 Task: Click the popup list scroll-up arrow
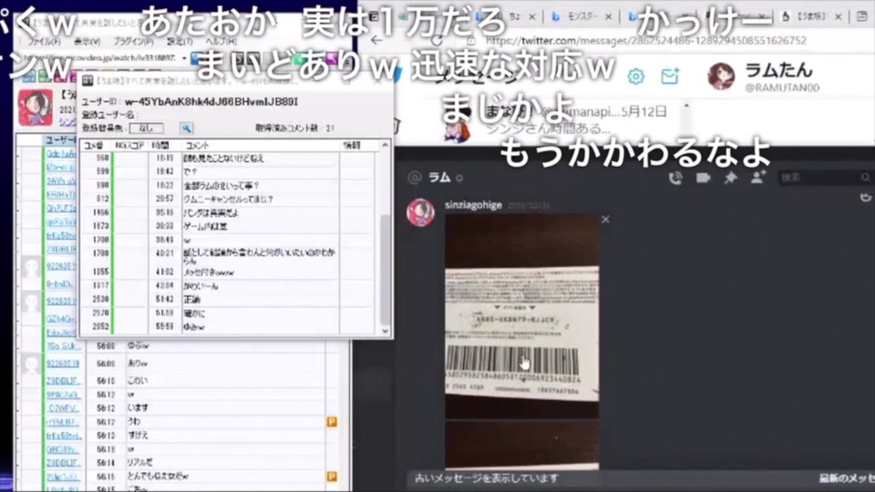click(385, 145)
